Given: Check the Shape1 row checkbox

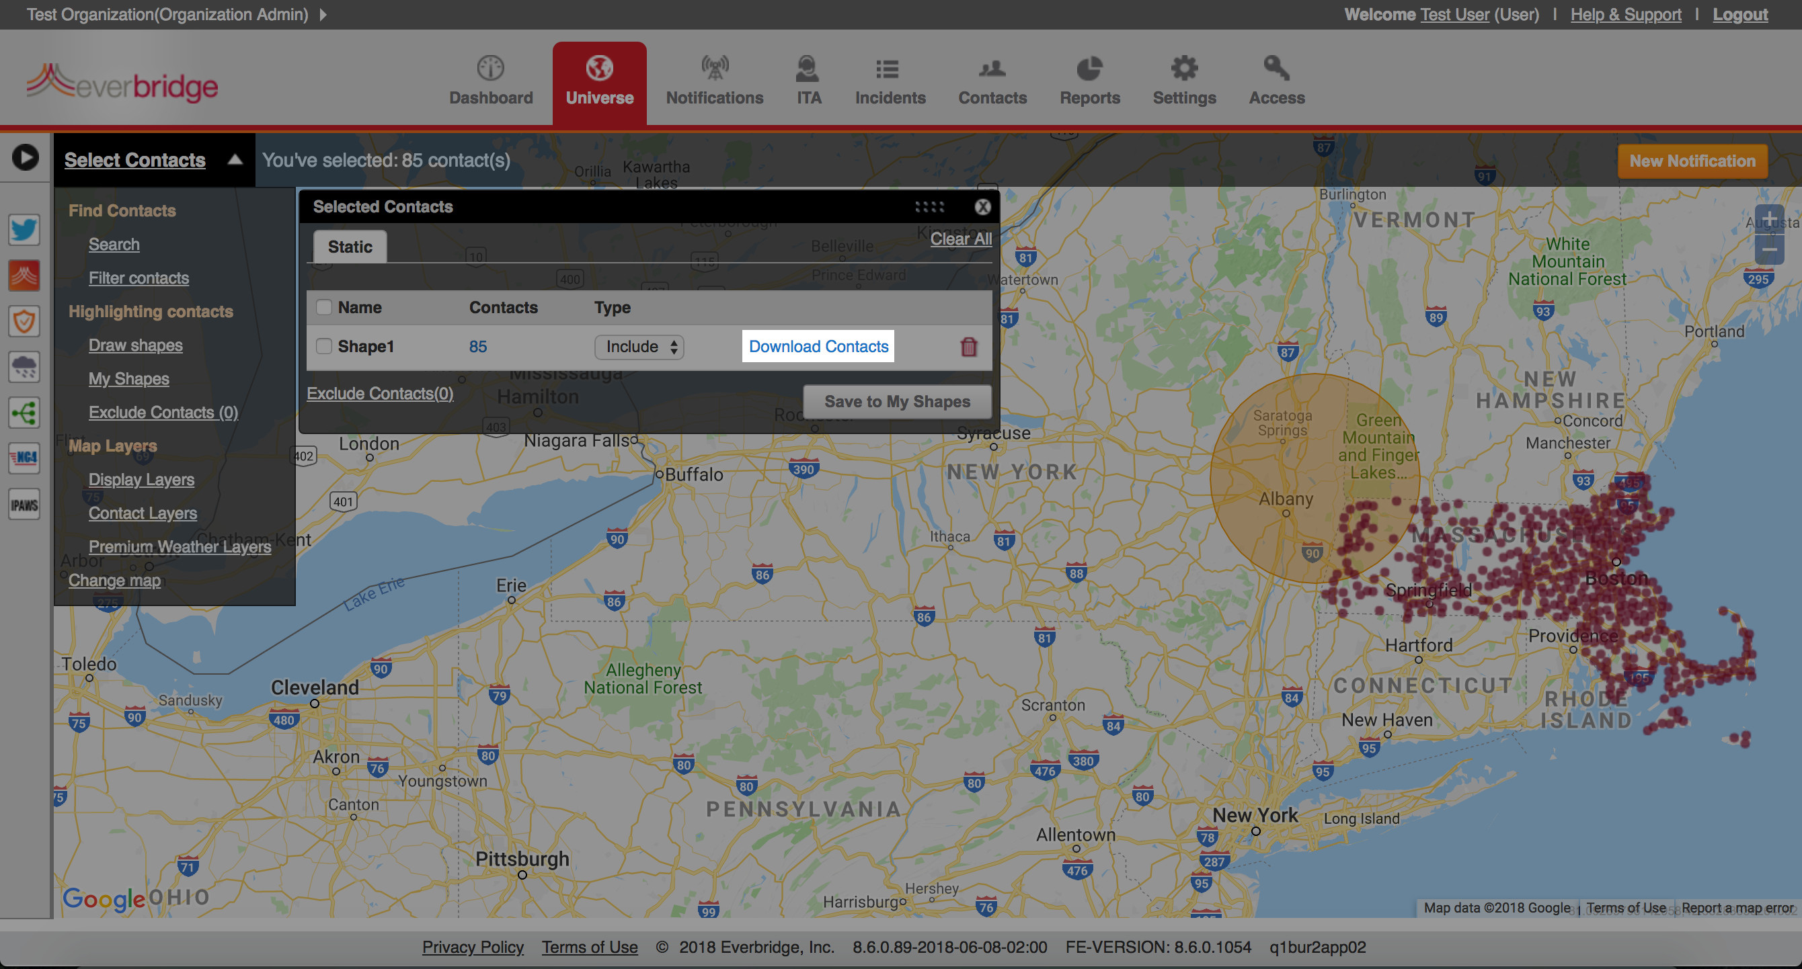Looking at the screenshot, I should pos(324,346).
